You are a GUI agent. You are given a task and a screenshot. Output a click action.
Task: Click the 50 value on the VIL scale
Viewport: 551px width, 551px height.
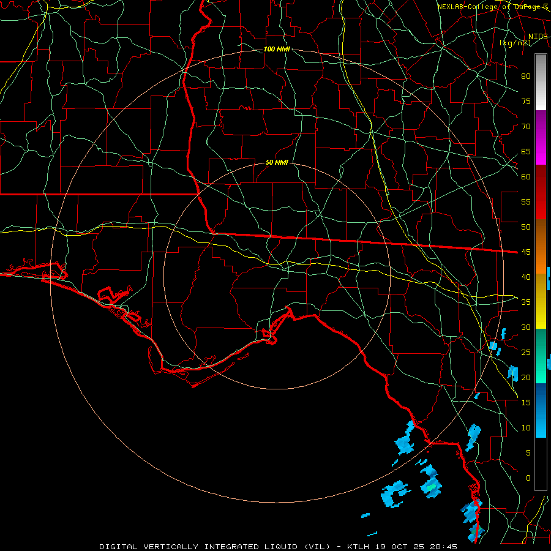point(526,227)
